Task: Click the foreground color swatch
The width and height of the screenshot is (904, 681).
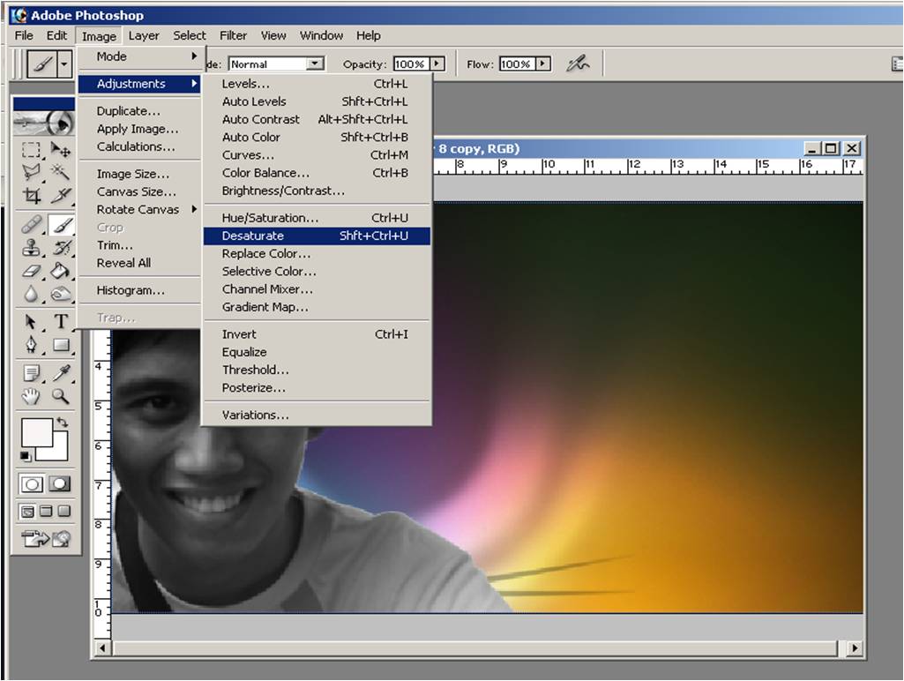Action: [x=36, y=432]
